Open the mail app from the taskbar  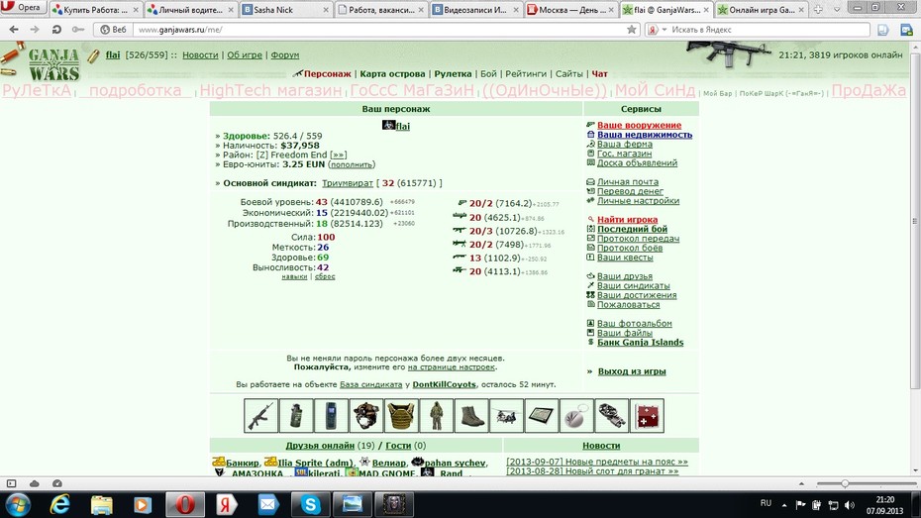267,504
